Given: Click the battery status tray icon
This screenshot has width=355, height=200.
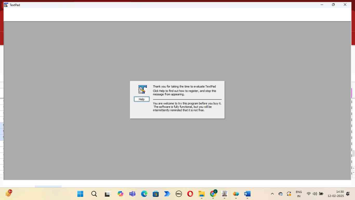Looking at the screenshot, I should pos(321,194).
